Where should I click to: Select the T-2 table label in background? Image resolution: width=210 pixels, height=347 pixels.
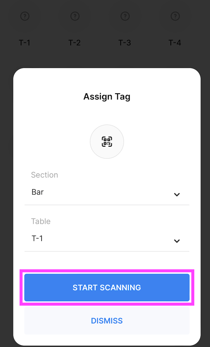click(x=75, y=43)
